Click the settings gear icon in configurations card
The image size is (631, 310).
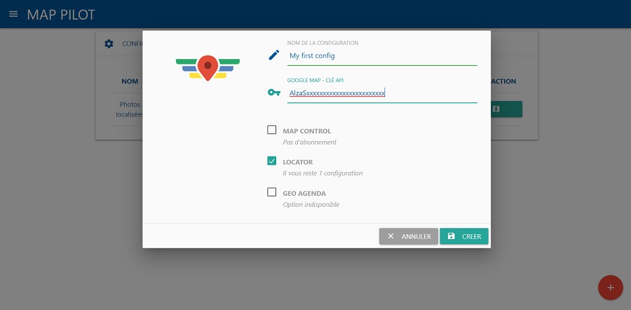[x=109, y=43]
